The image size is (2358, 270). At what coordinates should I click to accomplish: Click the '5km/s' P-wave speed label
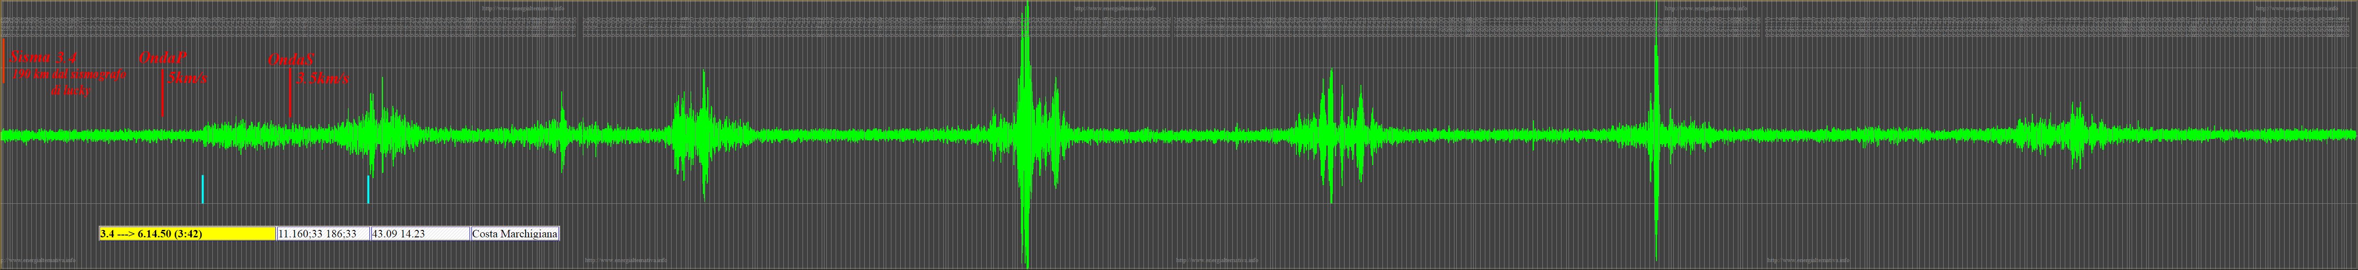(x=188, y=78)
